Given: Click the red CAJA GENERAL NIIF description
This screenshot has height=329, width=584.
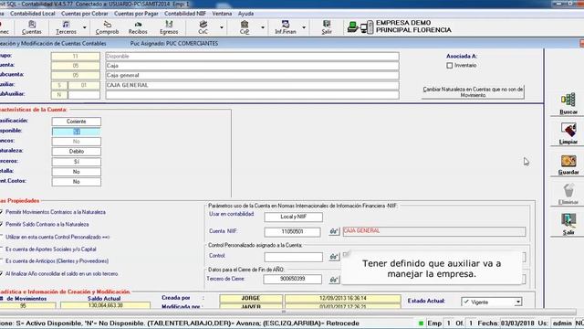Looking at the screenshot, I should click(x=434, y=231).
